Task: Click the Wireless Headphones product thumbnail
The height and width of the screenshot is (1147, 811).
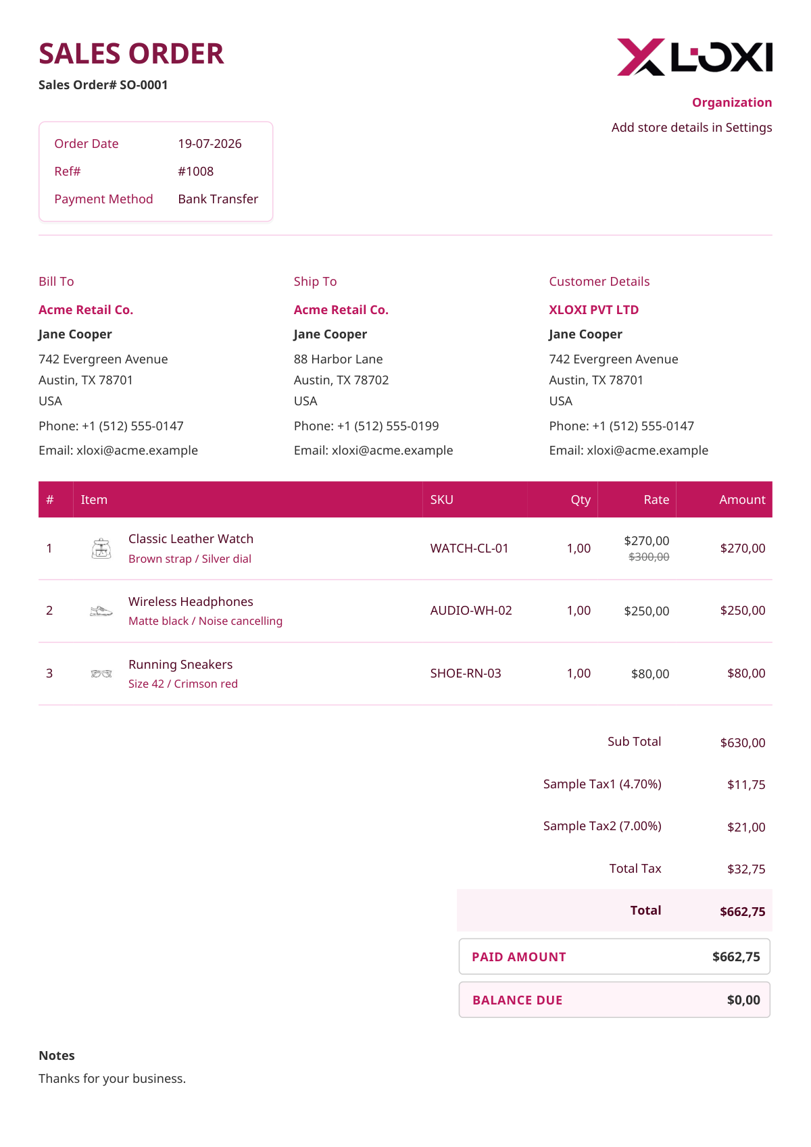Action: click(x=101, y=611)
